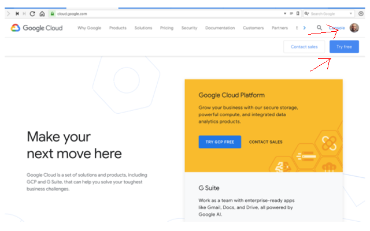Click CONTACT SALES in the yellow card
Screen dimensions: 370x231
(x=266, y=142)
